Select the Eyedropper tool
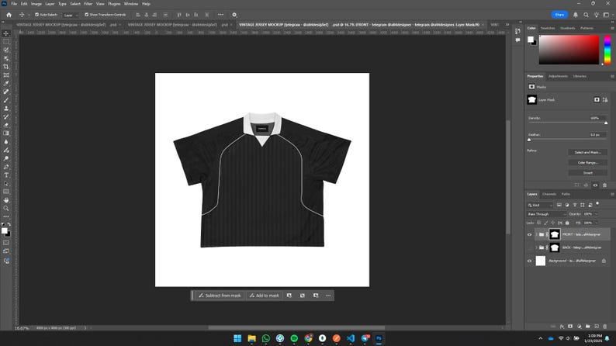This screenshot has width=616, height=346. [x=6, y=83]
